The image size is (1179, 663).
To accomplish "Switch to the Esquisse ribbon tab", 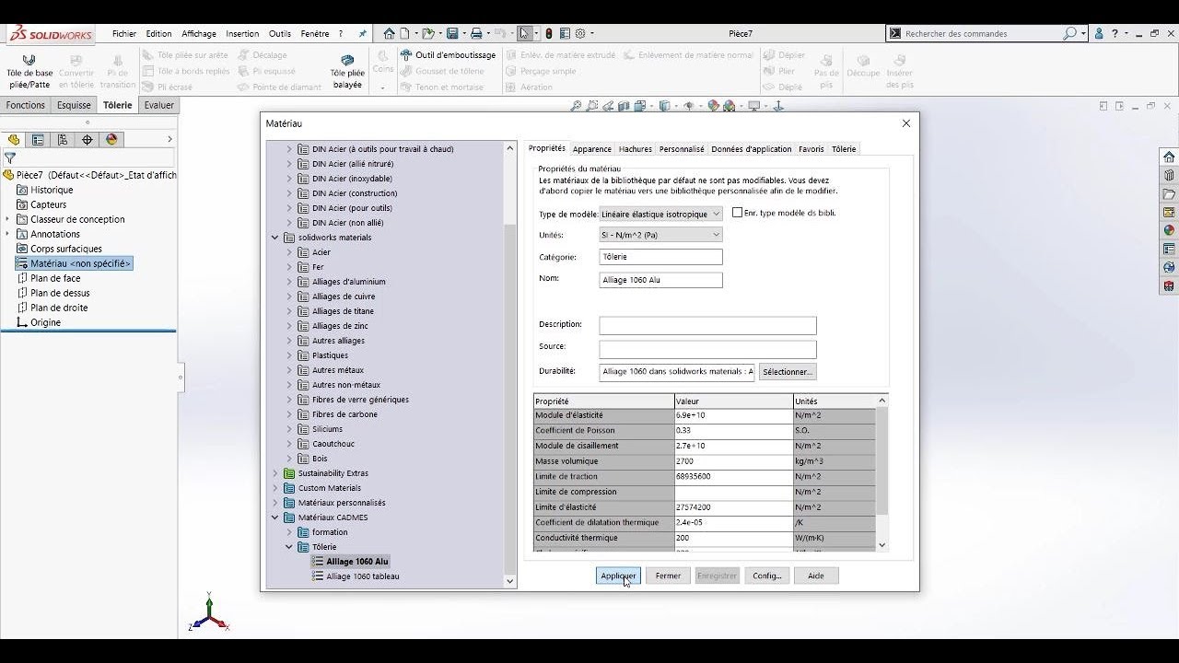I will (74, 105).
